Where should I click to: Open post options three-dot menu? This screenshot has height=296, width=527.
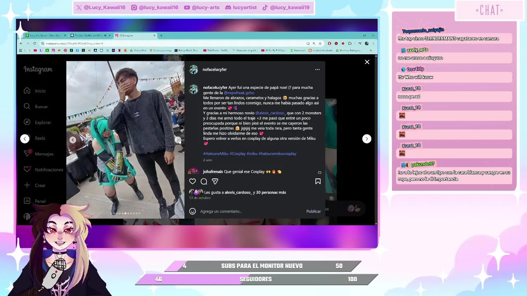pyautogui.click(x=317, y=69)
